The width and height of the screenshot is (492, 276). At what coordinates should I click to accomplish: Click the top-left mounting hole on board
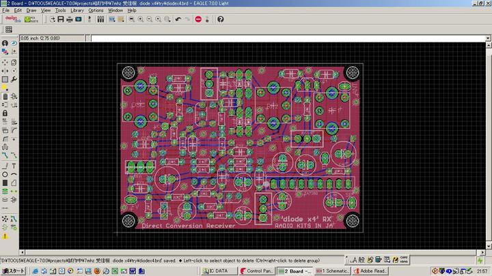(128, 72)
